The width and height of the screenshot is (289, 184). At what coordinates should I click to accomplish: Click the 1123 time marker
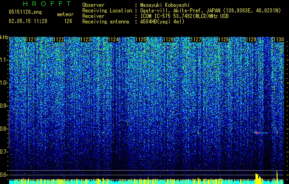coord(86,40)
